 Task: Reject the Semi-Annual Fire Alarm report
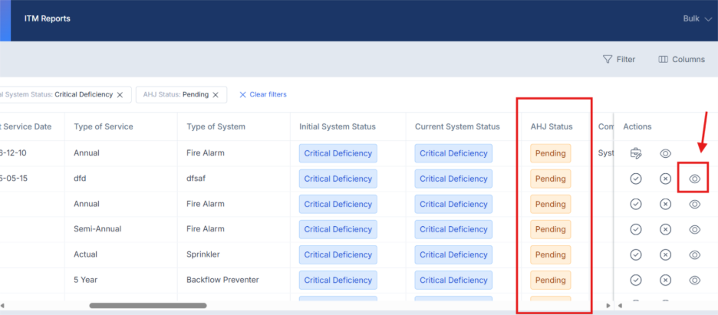coord(665,229)
